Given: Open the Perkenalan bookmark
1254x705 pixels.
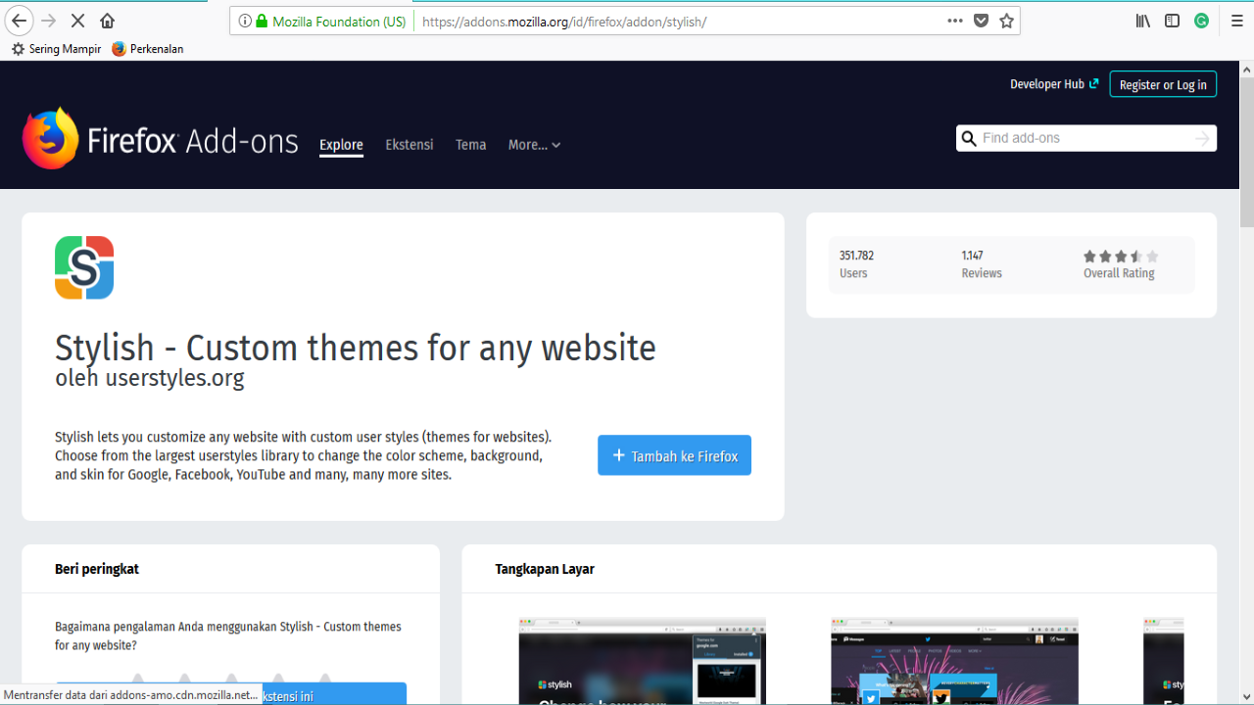Looking at the screenshot, I should click(148, 49).
